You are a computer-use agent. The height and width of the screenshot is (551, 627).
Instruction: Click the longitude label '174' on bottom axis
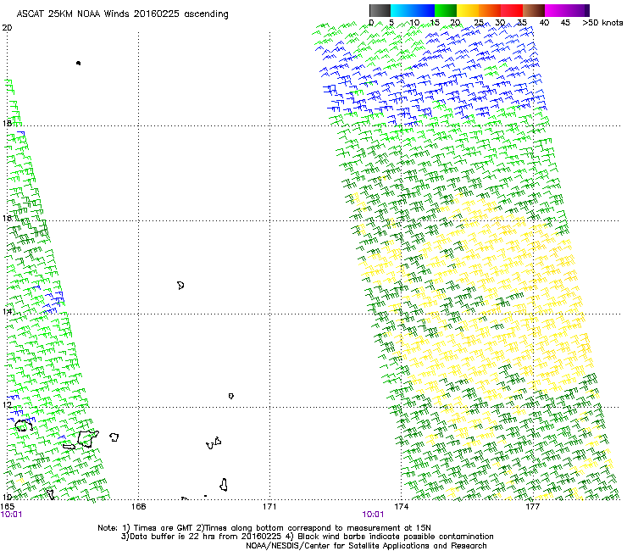(x=401, y=507)
